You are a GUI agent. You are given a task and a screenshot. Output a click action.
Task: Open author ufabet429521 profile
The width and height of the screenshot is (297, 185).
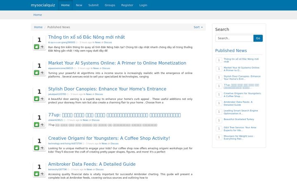pyautogui.click(x=55, y=120)
